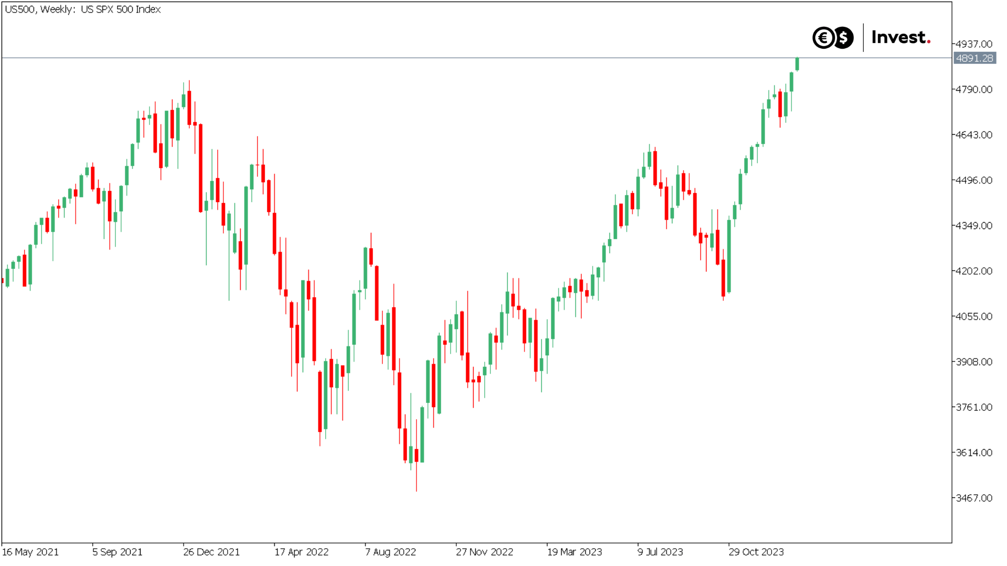Click the latest green candle at 4891
Screen dimensions: 1007x566
tap(797, 64)
